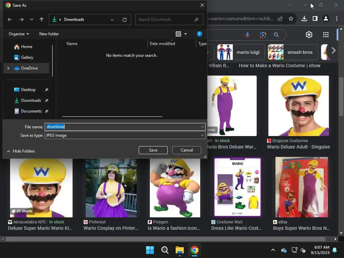Screen dimensions: 344x258
Task: Expand File name history dropdown
Action: tap(202, 127)
